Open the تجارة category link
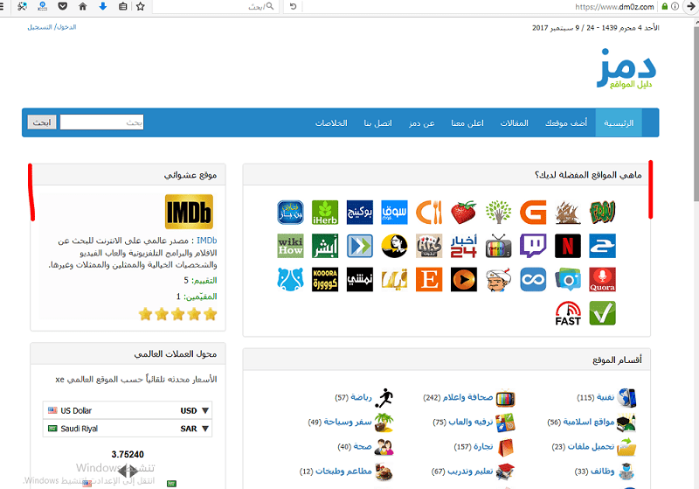This screenshot has width=699, height=489. [483, 447]
